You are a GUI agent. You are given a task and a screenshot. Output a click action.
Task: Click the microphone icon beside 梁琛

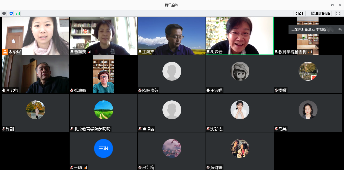click(10, 52)
